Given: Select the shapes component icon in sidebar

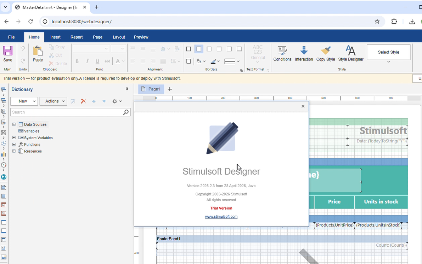Looking at the screenshot, I should pos(4,143).
